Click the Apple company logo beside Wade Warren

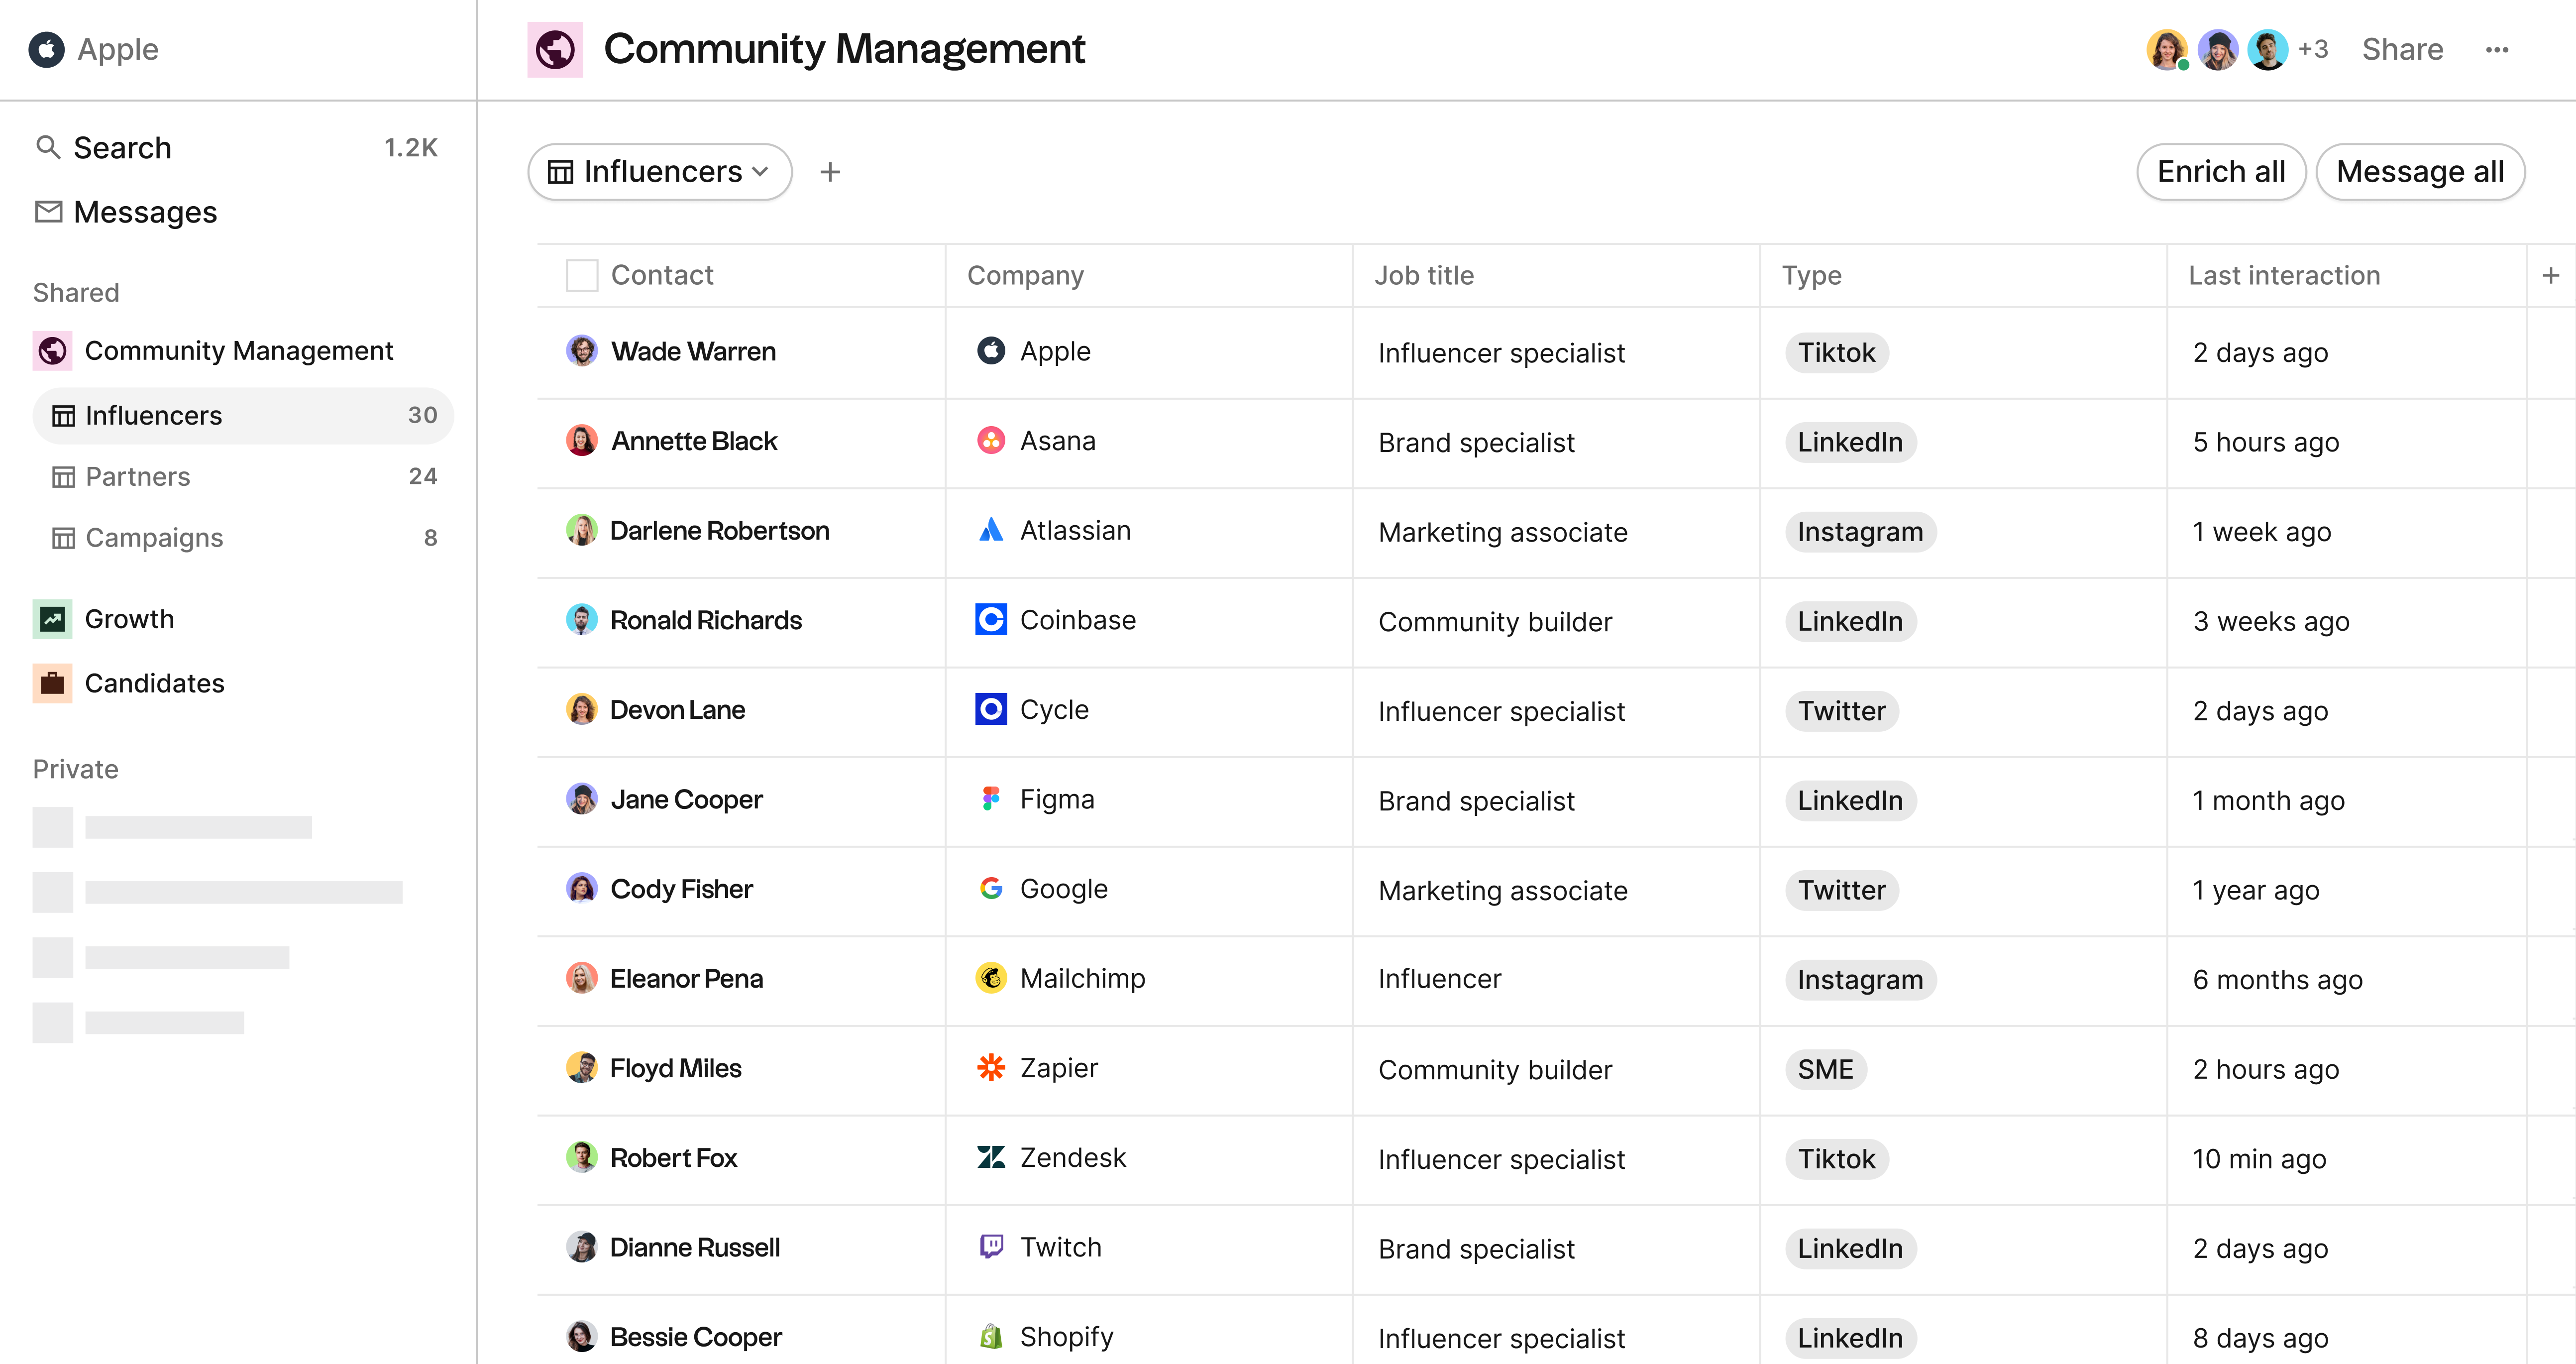pyautogui.click(x=990, y=351)
